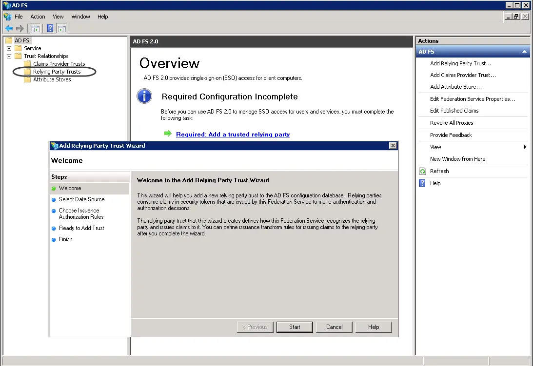Click New Window from Here action
The width and height of the screenshot is (533, 366).
457,159
